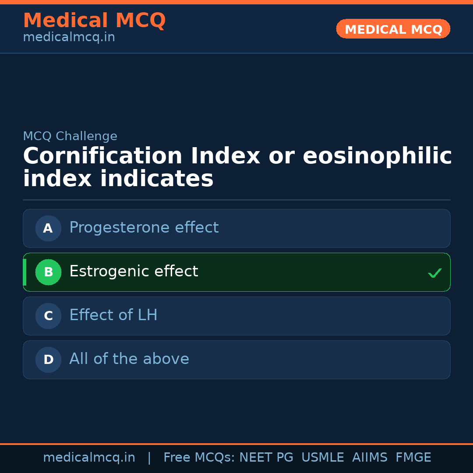
Task: Choose the Effect of LH answer
Action: [x=113, y=315]
